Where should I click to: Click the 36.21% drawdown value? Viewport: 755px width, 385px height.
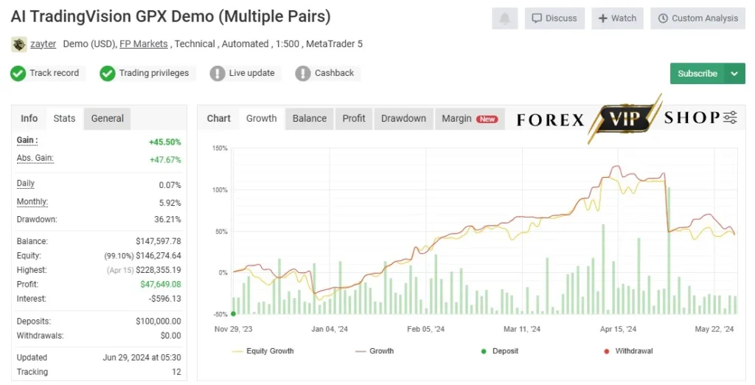tap(167, 219)
